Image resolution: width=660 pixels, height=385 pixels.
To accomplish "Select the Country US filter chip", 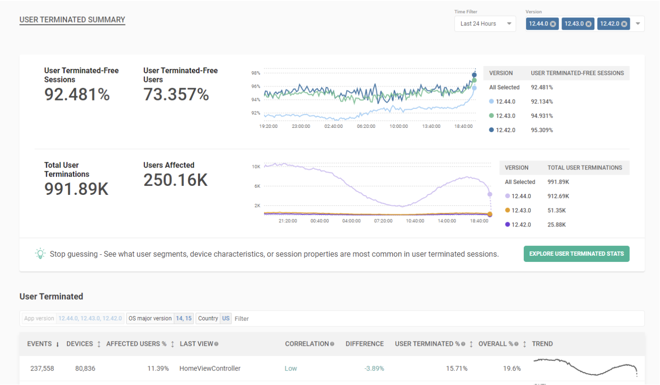I will 214,318.
